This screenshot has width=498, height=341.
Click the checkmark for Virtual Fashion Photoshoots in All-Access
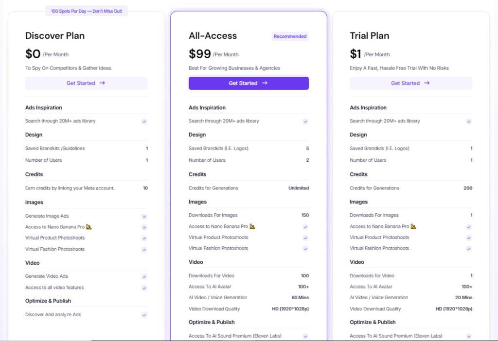coord(305,248)
